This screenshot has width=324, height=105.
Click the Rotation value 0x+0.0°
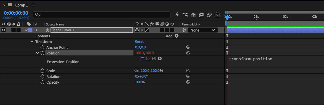point(141,76)
